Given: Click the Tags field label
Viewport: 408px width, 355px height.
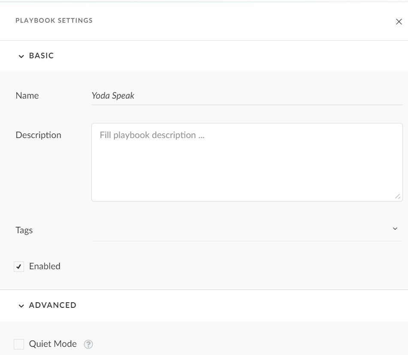Looking at the screenshot, I should pos(24,230).
